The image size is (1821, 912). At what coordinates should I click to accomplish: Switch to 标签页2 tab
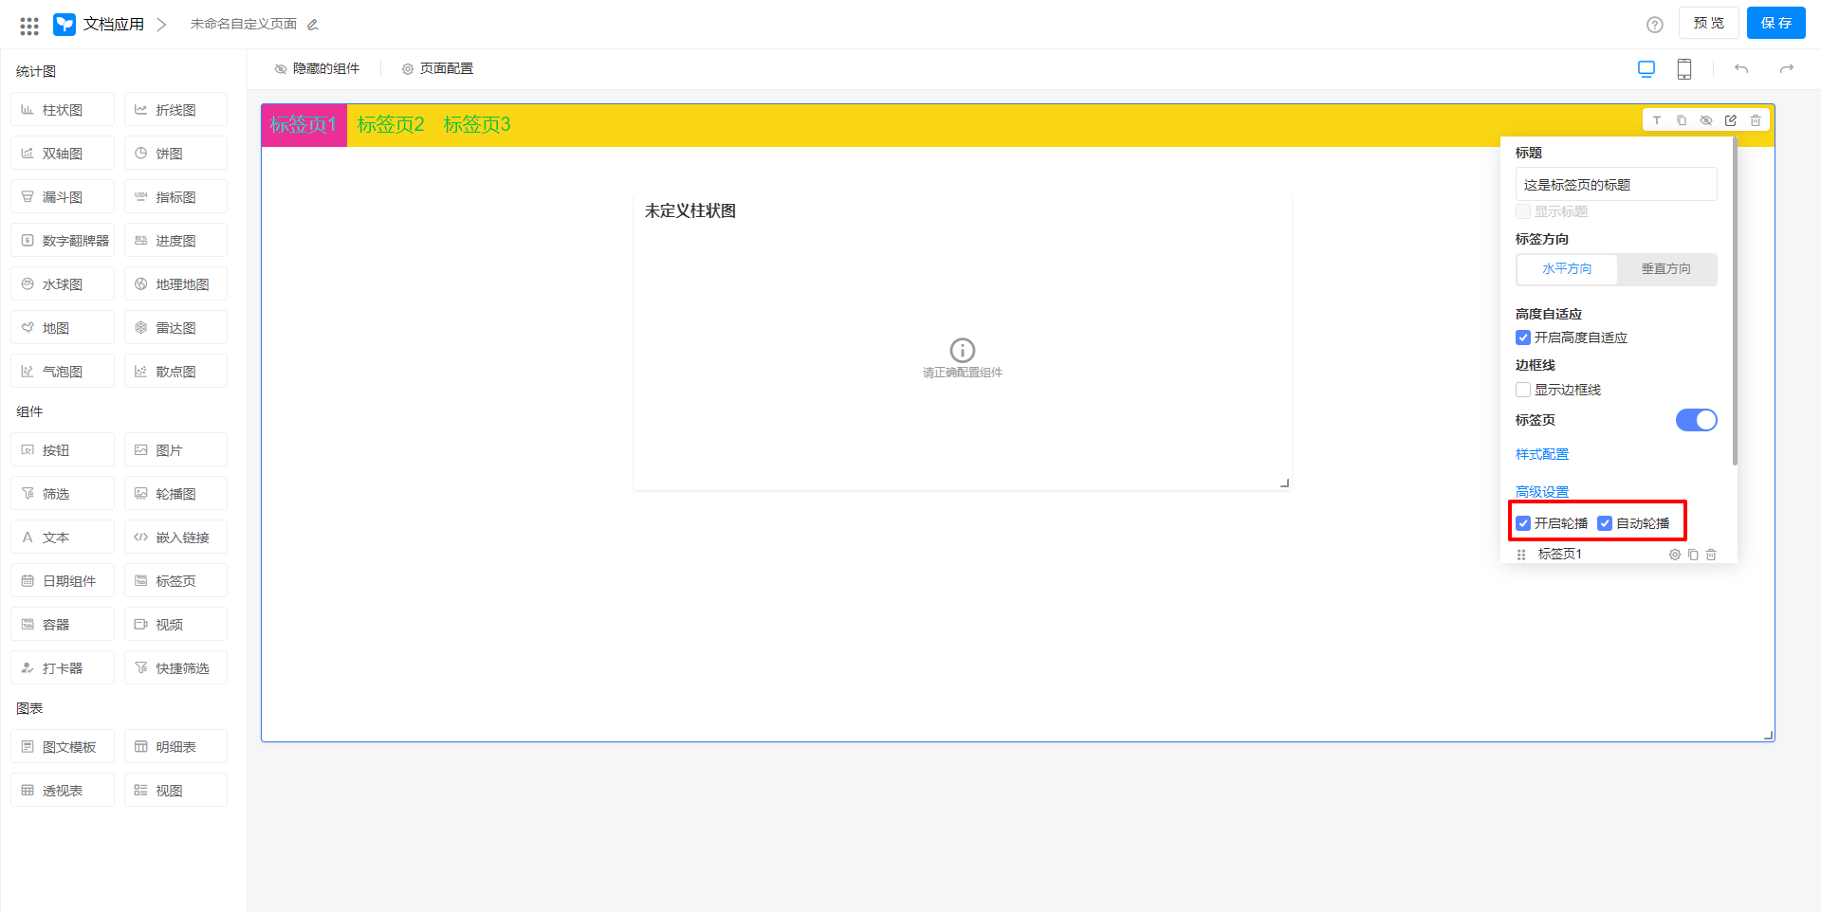tap(391, 125)
